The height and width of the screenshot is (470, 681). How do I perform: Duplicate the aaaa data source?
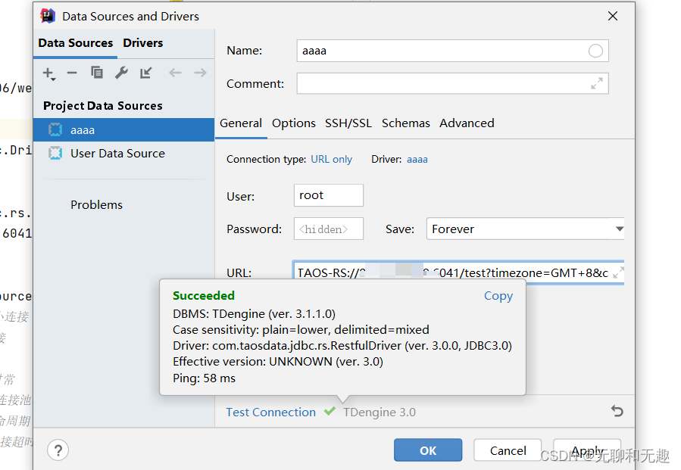click(x=97, y=73)
